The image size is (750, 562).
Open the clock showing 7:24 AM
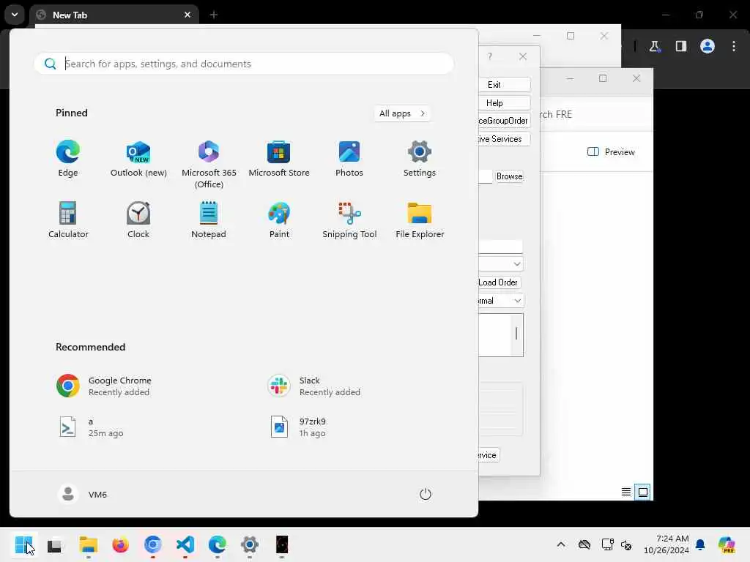pos(667,544)
